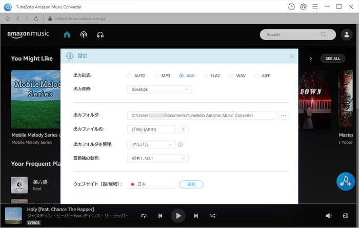The image size is (359, 228).
Task: Click the URL address bar
Action: click(81, 18)
